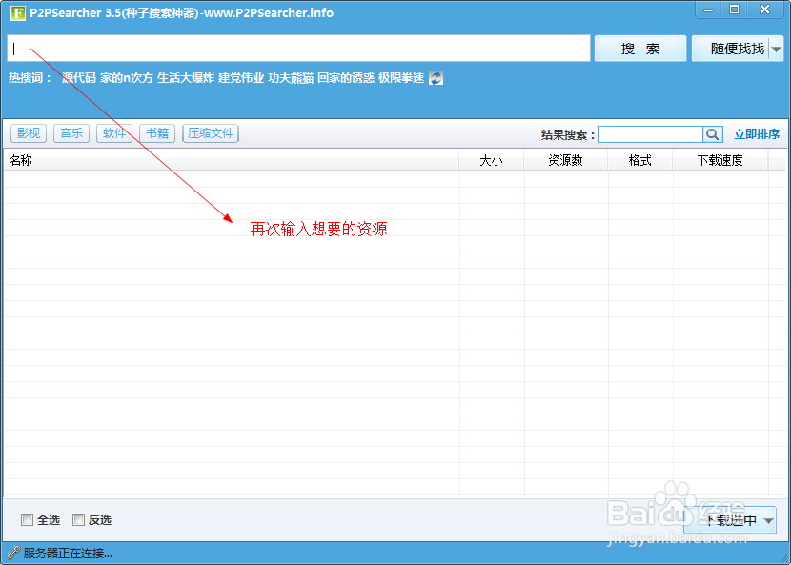
Task: Click the 服务器正在连接 status text
Action: (x=68, y=554)
